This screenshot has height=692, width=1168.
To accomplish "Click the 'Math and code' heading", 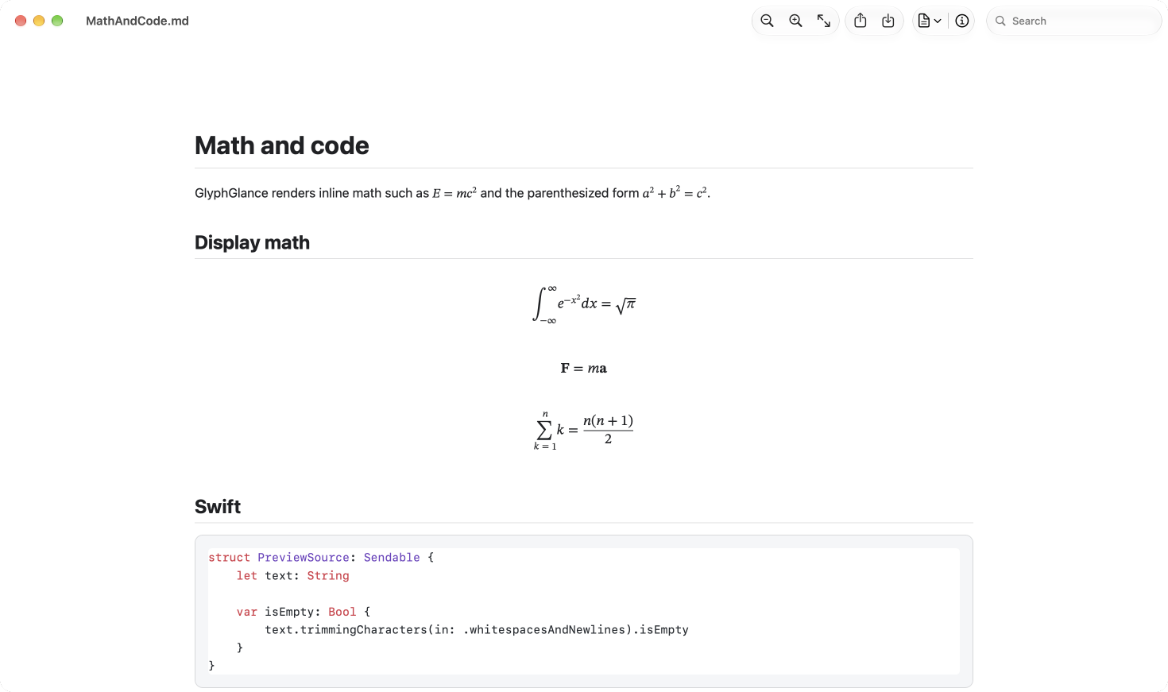I will coord(282,145).
